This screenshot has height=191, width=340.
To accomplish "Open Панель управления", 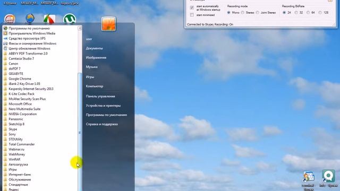I will tap(100, 97).
